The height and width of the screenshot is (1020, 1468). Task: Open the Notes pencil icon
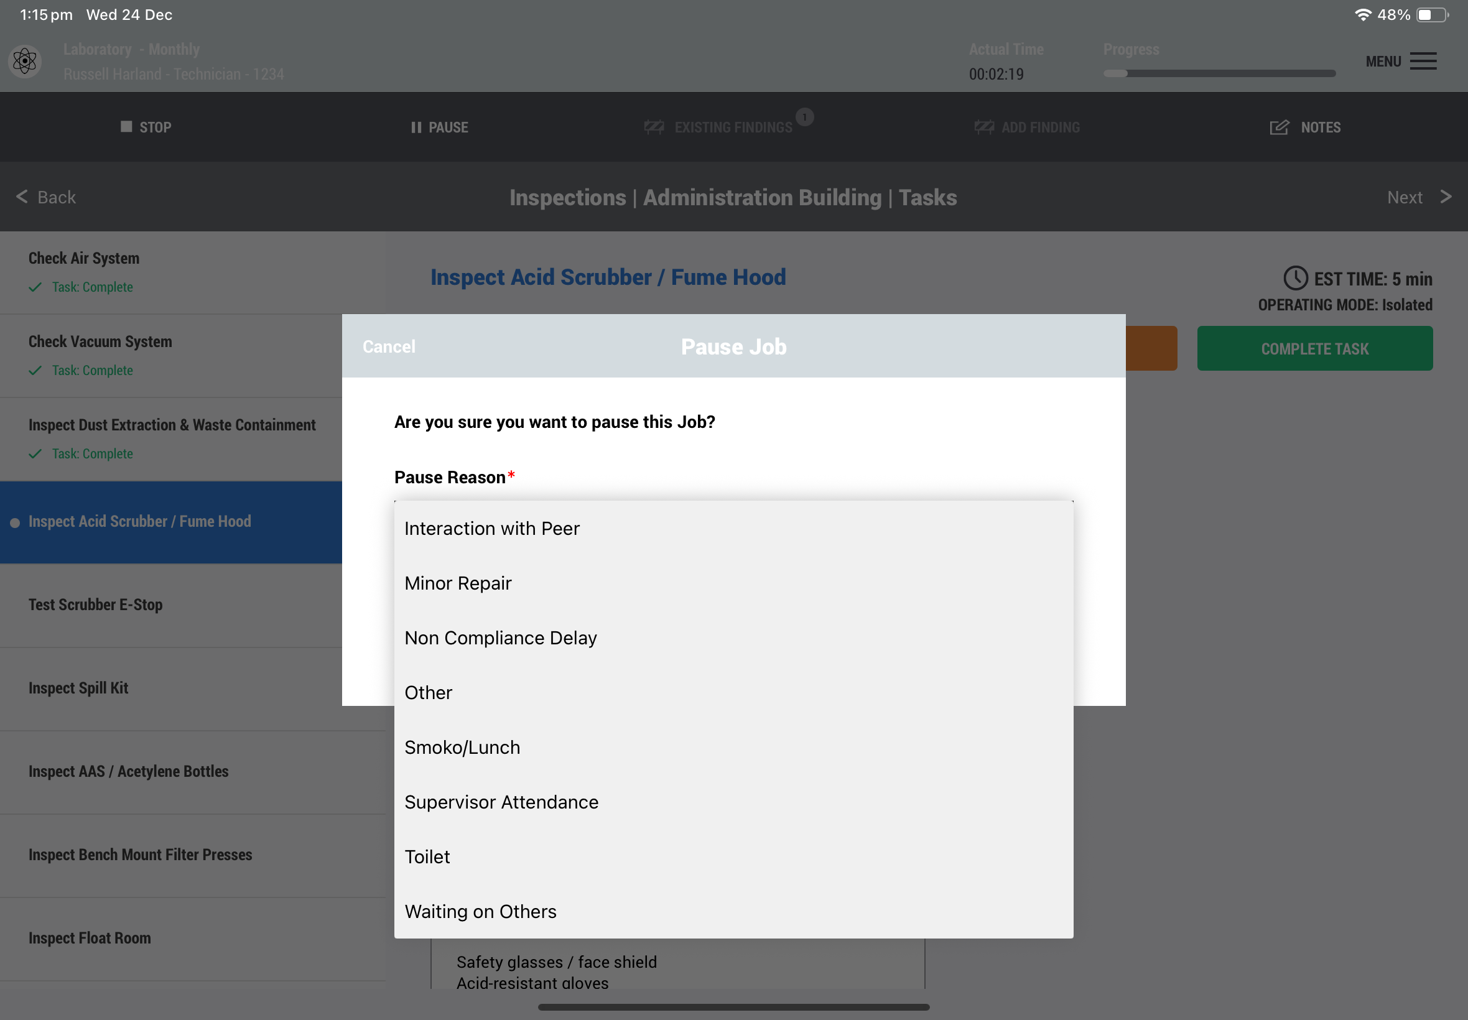1279,127
